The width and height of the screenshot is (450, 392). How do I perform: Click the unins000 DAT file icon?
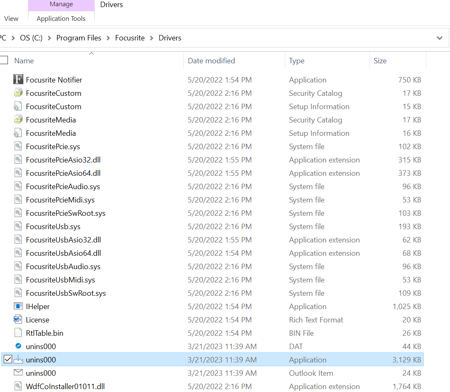point(18,346)
